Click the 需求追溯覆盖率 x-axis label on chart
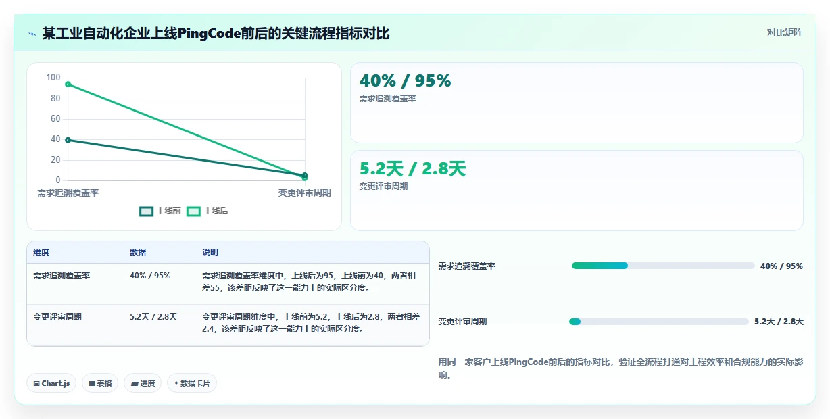This screenshot has height=419, width=830. [68, 193]
